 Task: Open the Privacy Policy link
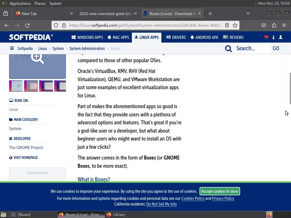[x=223, y=198]
